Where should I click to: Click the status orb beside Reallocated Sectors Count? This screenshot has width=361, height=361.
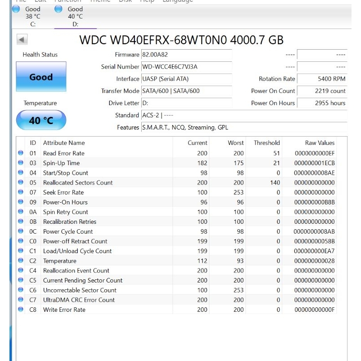pos(21,182)
